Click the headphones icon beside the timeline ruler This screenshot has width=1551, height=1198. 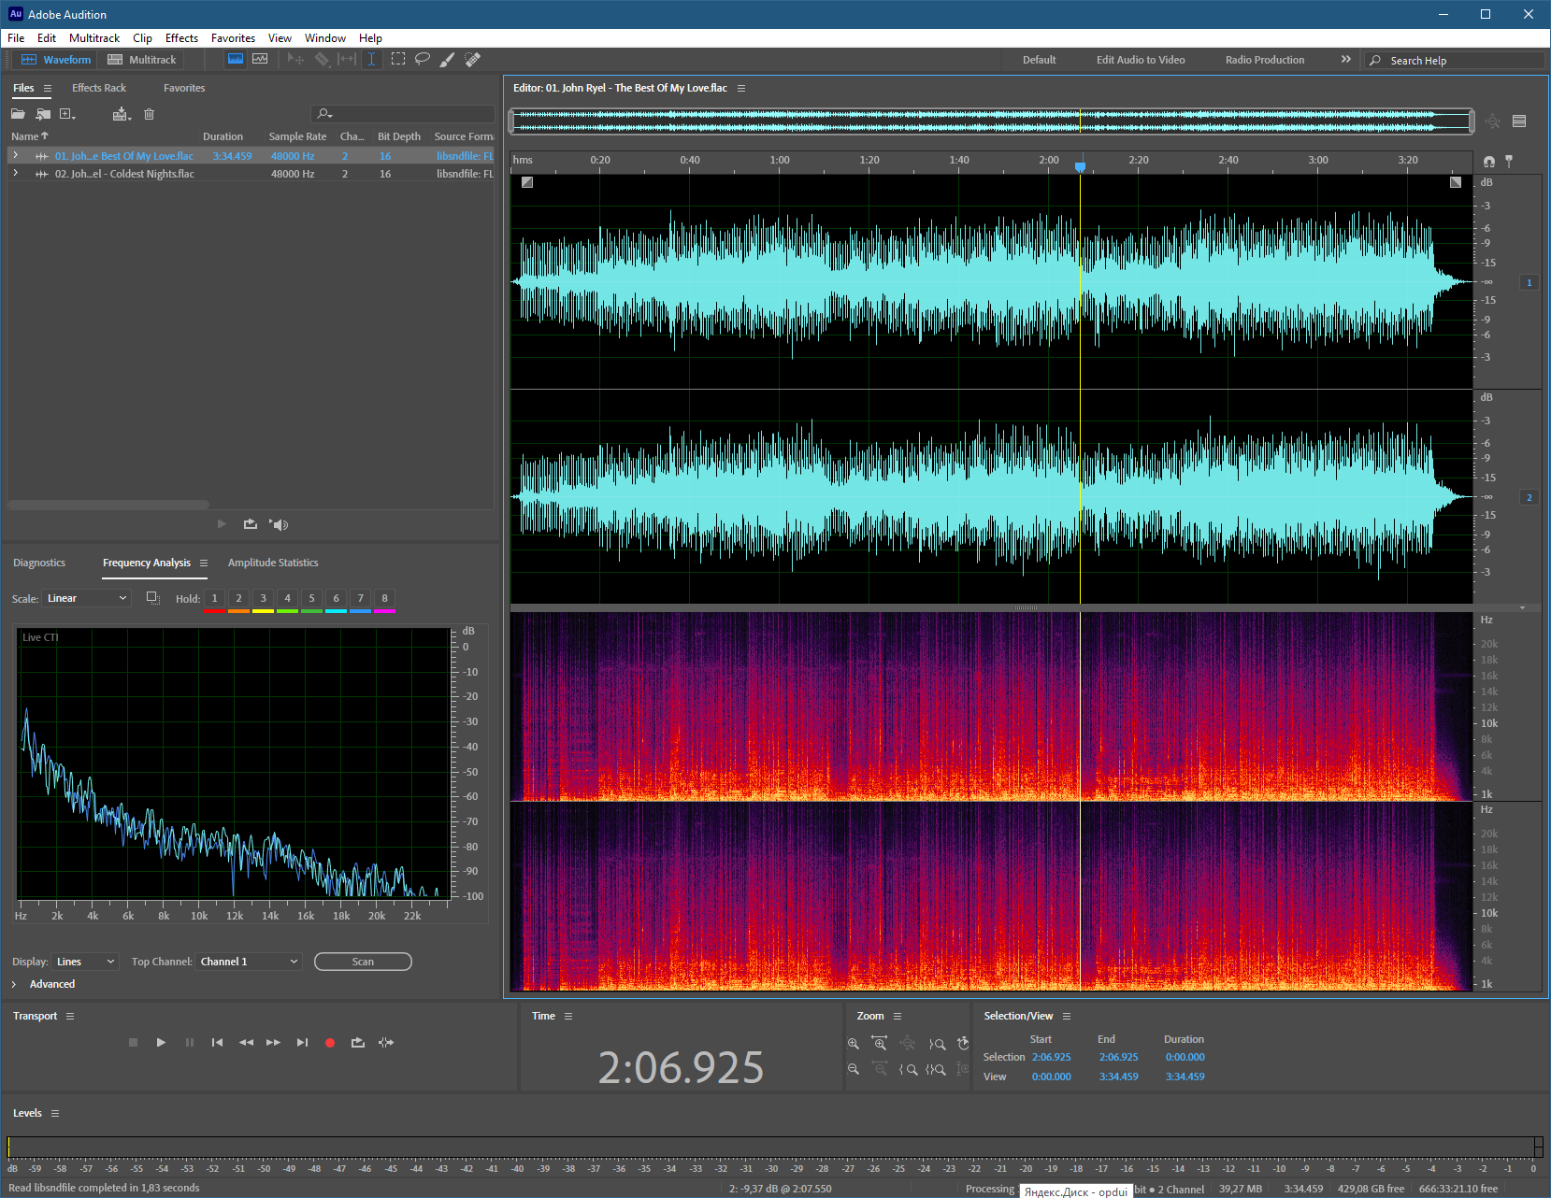pyautogui.click(x=1489, y=161)
